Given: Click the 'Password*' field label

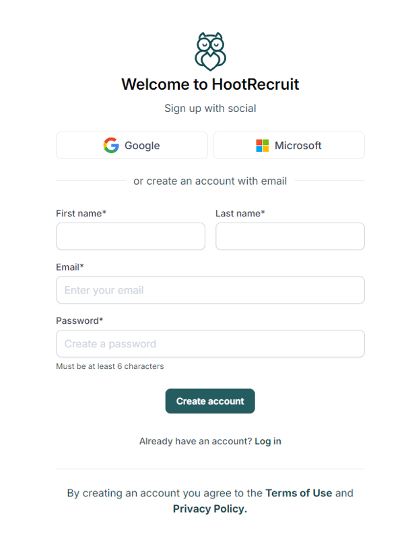Looking at the screenshot, I should click(79, 320).
